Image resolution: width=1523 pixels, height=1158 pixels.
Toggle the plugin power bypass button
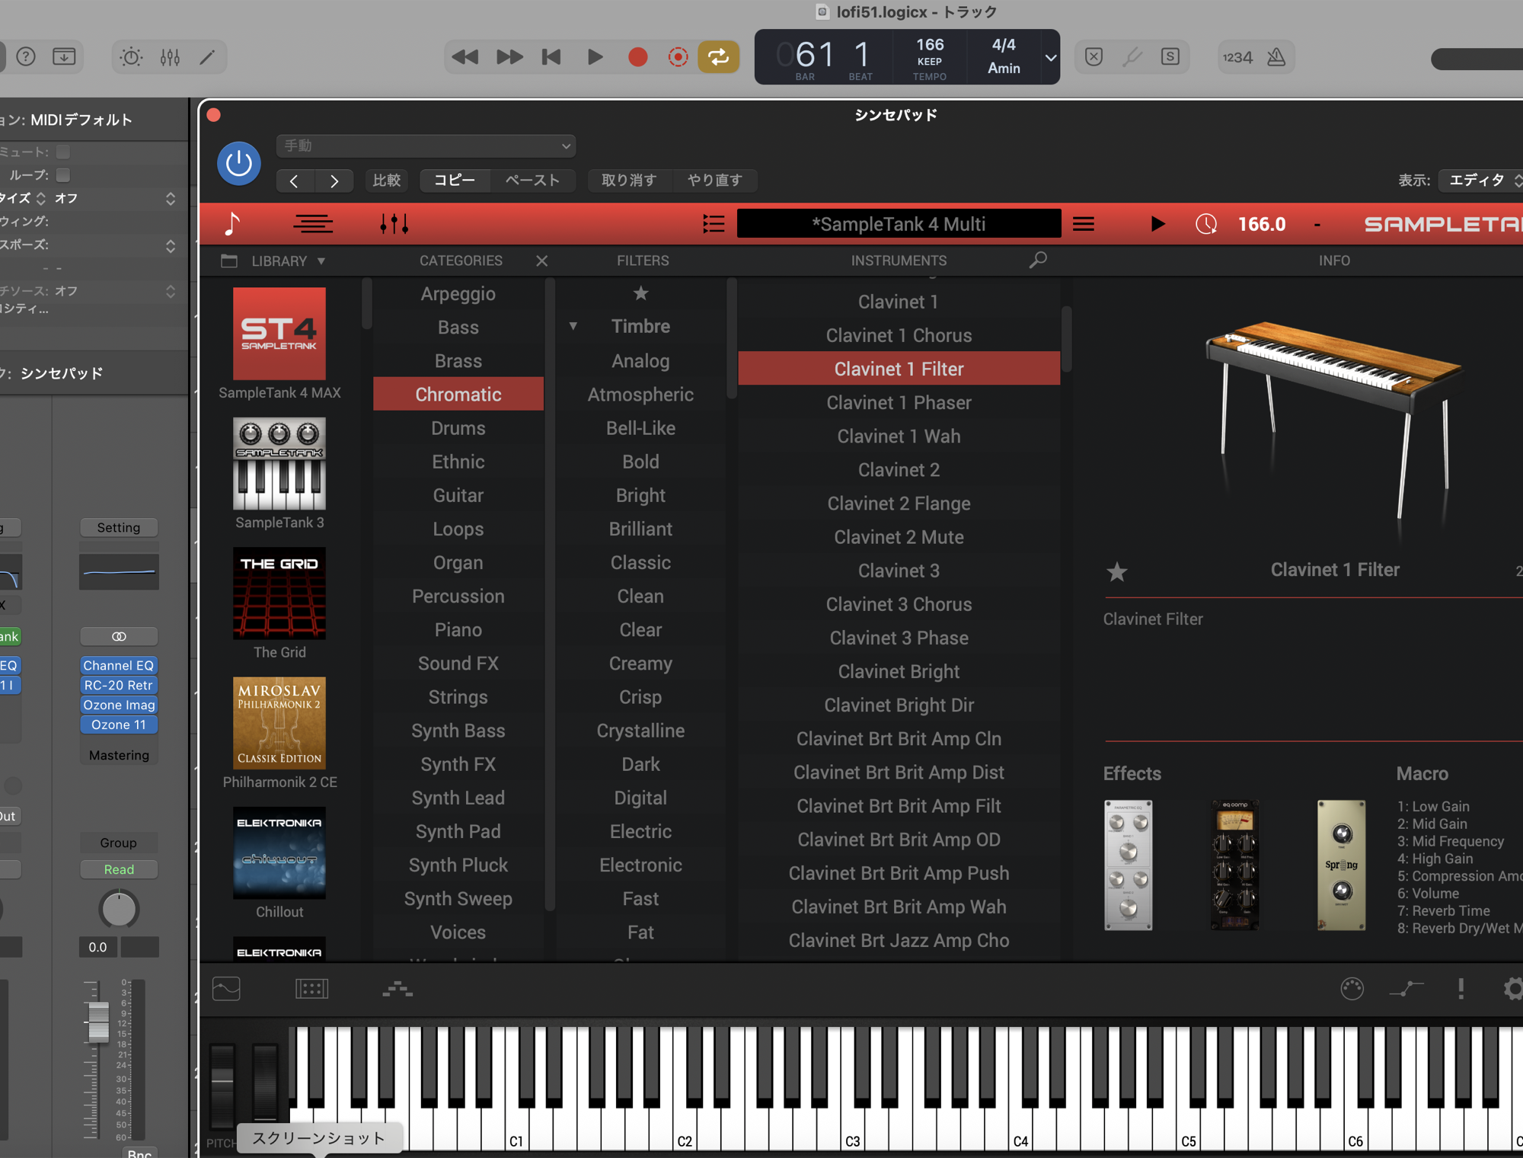[239, 163]
